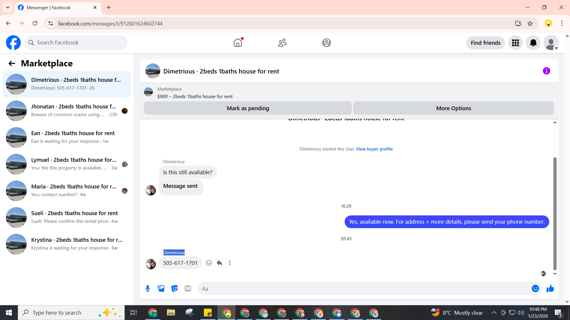570x320 pixels.
Task: Click the voice clip microphone icon
Action: click(148, 289)
